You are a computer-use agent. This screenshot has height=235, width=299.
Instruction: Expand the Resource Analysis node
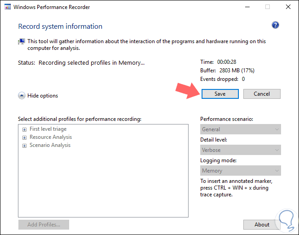24,137
